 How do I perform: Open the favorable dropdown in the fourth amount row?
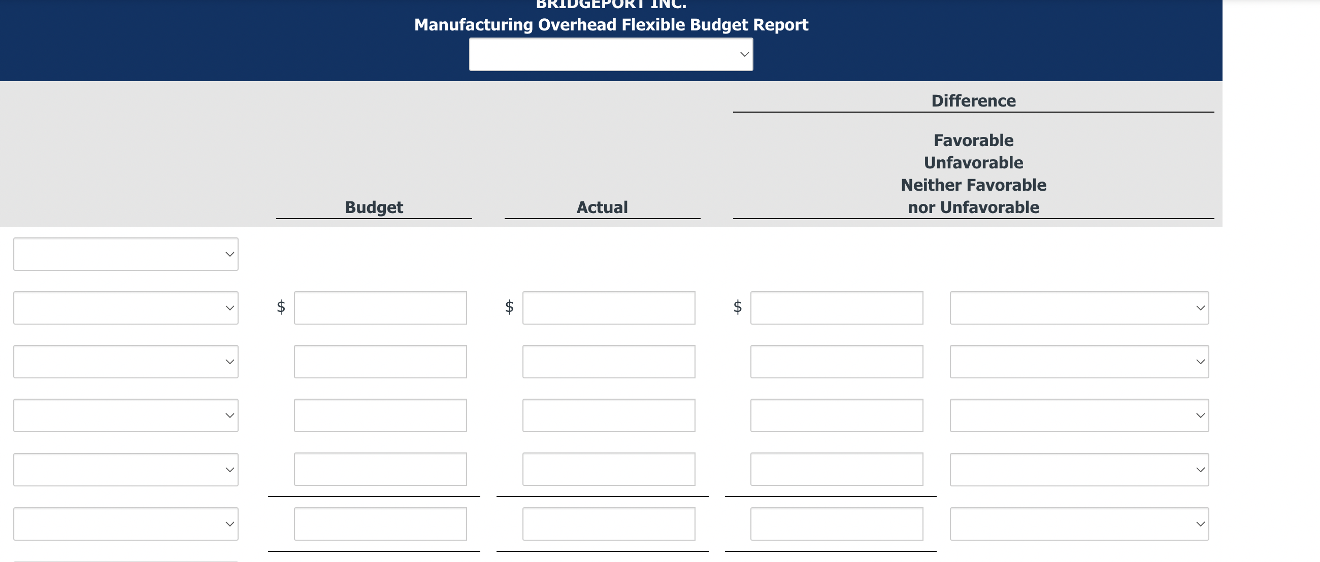(x=1079, y=469)
